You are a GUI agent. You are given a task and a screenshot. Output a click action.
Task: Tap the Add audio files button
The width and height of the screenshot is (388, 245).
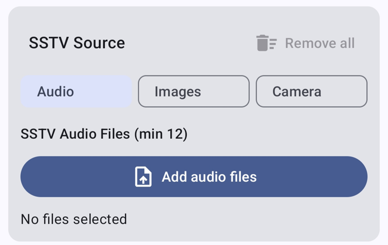coord(194,176)
